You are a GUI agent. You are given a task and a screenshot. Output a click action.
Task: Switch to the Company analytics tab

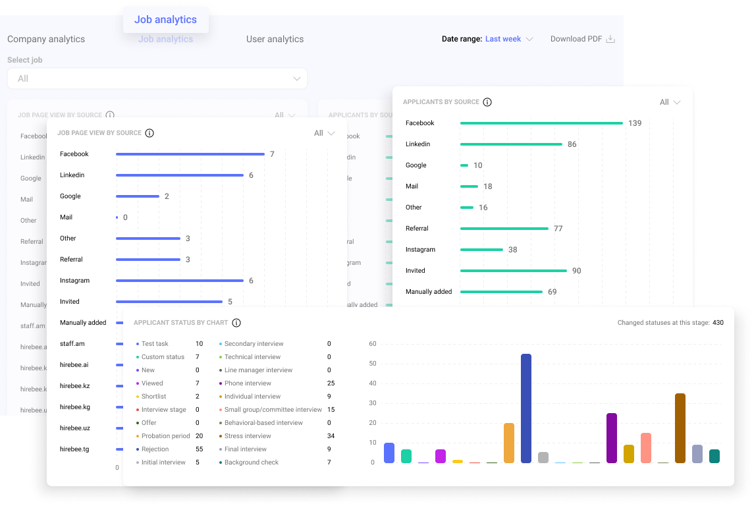pos(46,39)
